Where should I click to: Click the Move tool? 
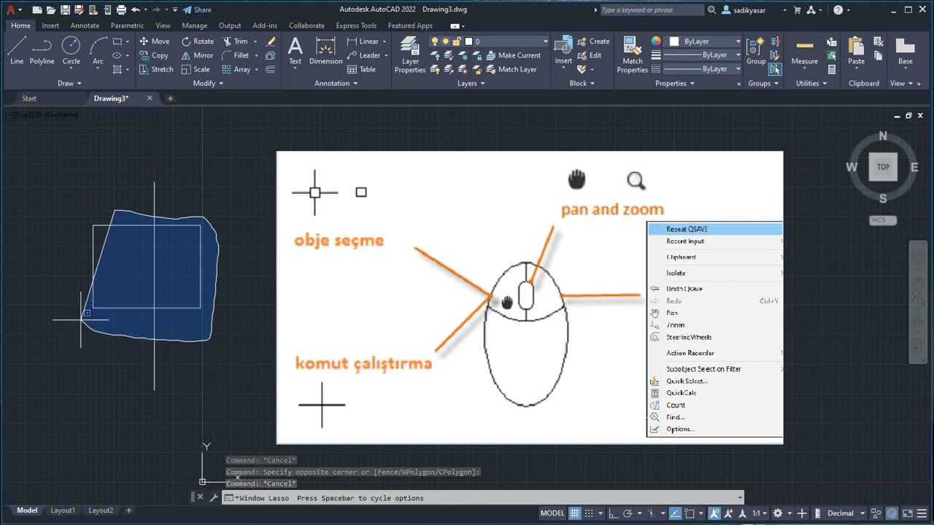click(154, 42)
